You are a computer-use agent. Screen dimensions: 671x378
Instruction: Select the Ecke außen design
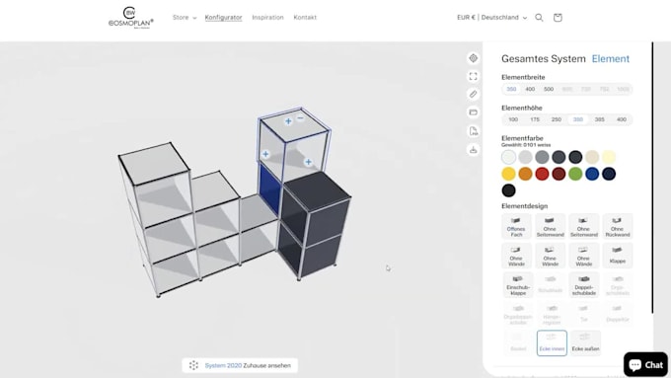[x=585, y=342]
